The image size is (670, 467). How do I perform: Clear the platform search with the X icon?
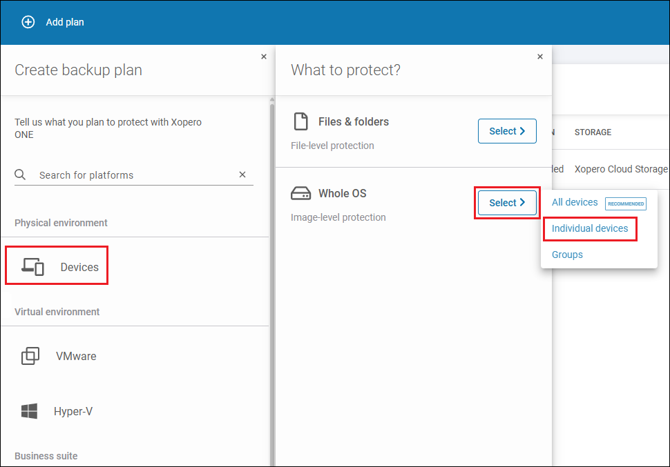242,175
